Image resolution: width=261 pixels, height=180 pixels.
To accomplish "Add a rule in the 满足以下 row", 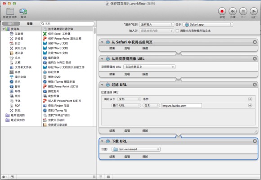I will 250,99.
